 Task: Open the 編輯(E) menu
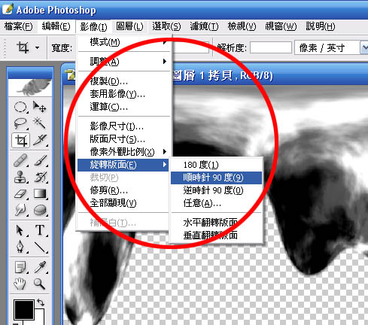tap(56, 26)
